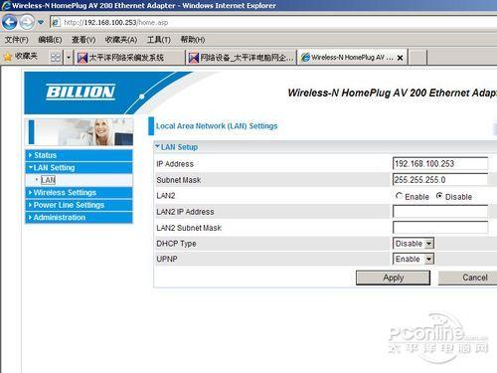Image resolution: width=497 pixels, height=373 pixels.
Task: Select the LAN2 Enable radio button
Action: (399, 196)
